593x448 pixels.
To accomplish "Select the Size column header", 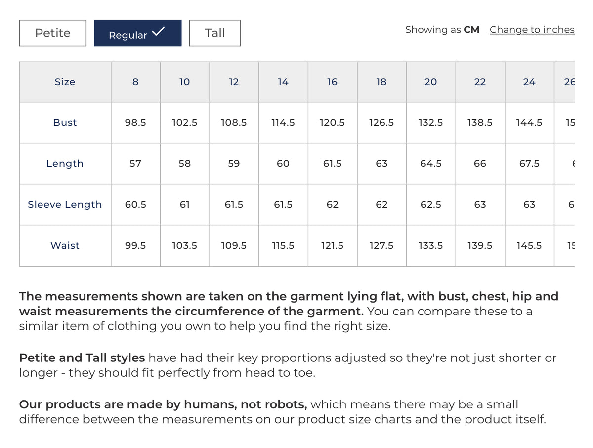I will [x=65, y=82].
